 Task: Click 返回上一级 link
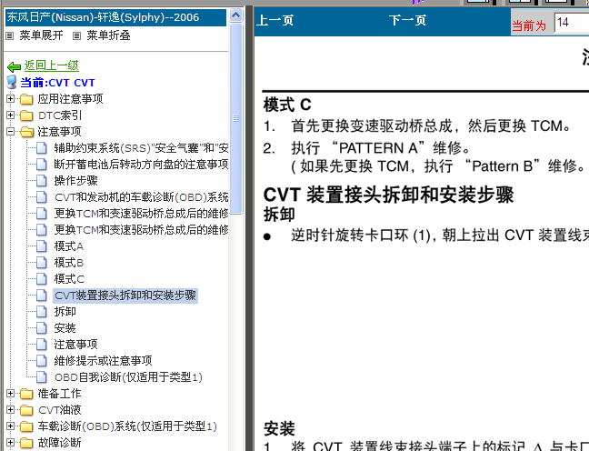click(52, 65)
